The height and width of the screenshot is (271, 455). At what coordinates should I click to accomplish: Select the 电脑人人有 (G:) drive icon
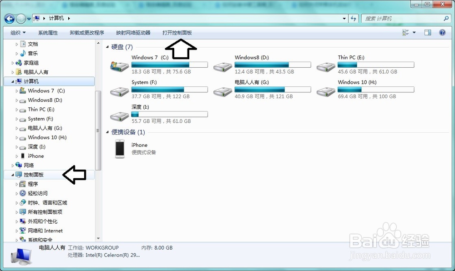(222, 92)
